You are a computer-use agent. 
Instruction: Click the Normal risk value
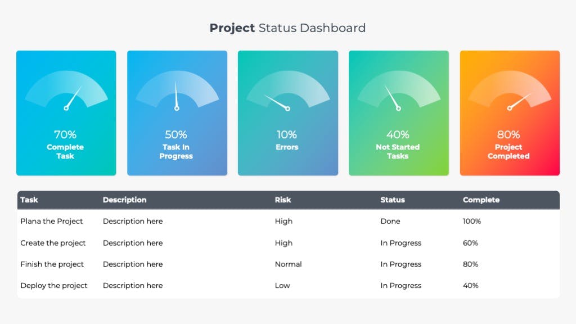(x=288, y=264)
